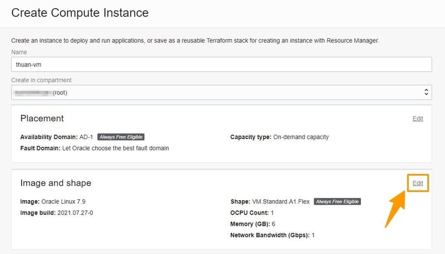Click the OCPU Count value row
Screen dimensions: 445x254
click(253, 212)
